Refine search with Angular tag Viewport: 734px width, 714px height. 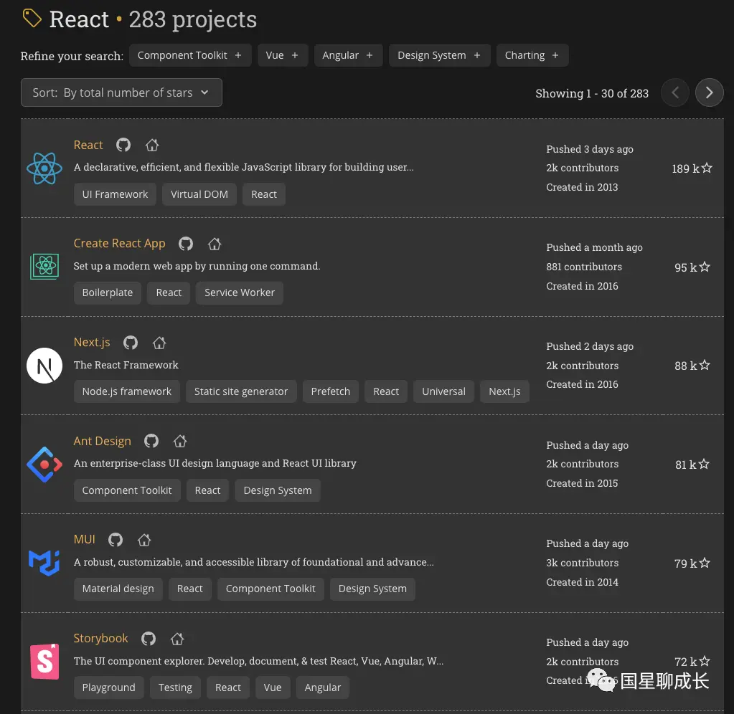[x=348, y=55]
